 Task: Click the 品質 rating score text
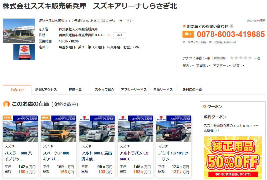click(239, 66)
